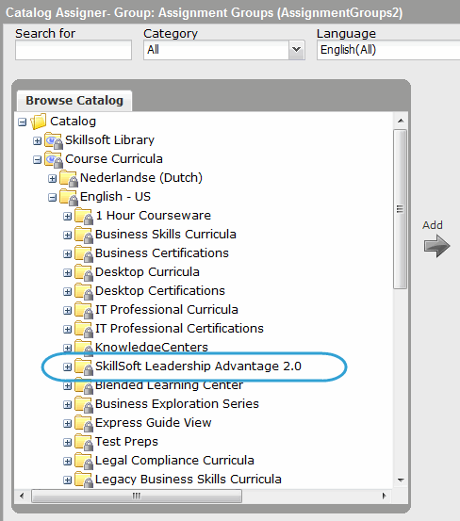Expand the Skillsoft Library node

(37, 141)
